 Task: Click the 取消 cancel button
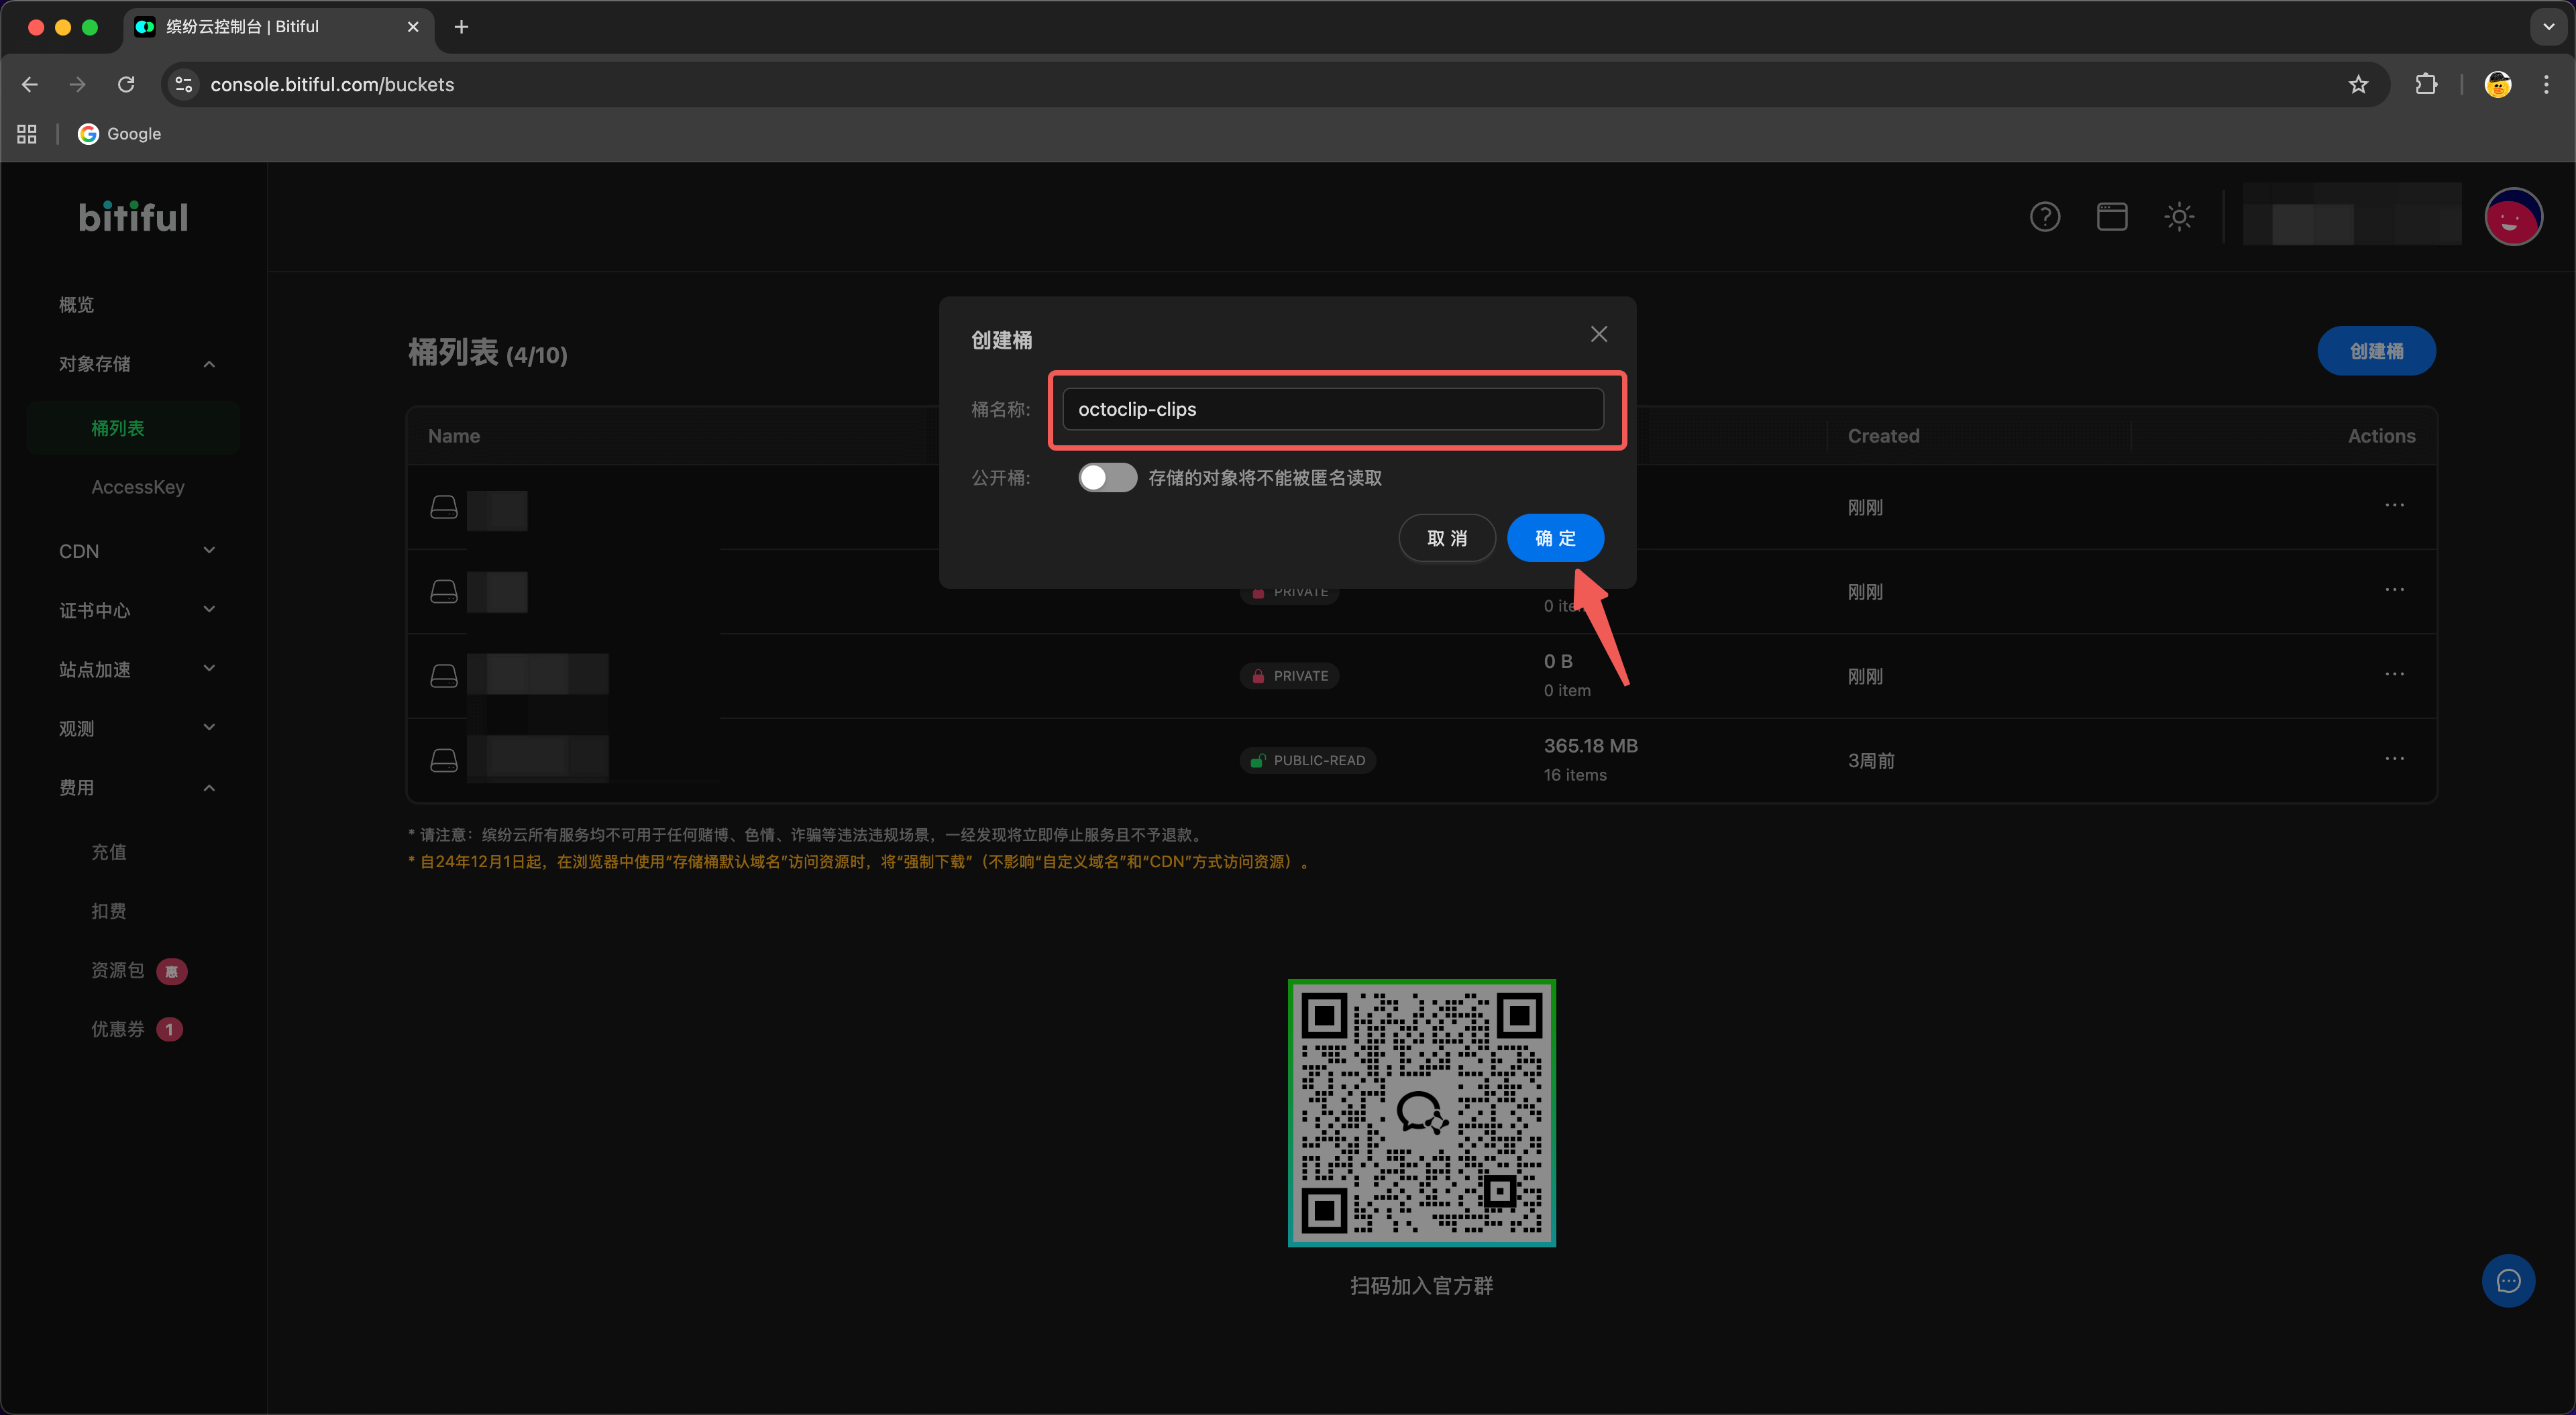pyautogui.click(x=1446, y=538)
